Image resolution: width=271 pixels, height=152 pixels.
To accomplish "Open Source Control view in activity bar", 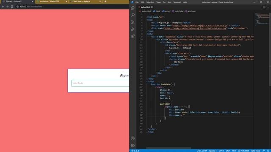I will click(133, 22).
